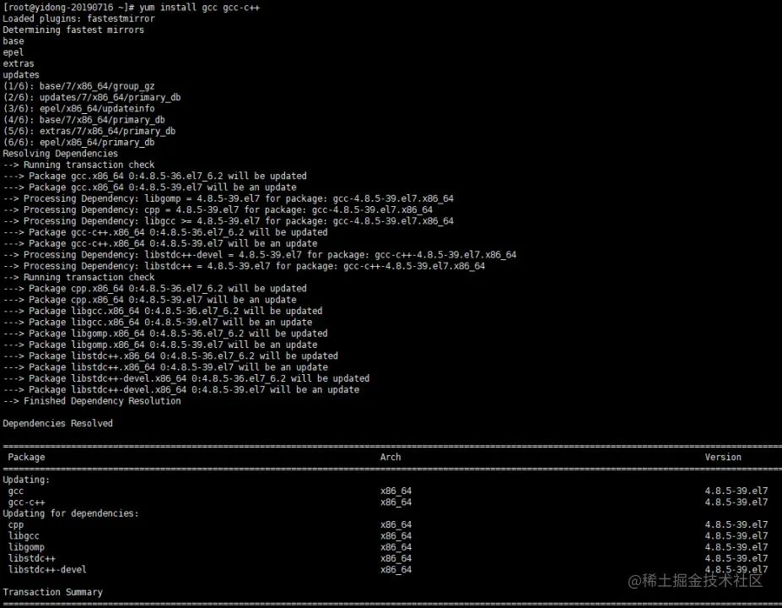This screenshot has height=608, width=782.
Task: Select the 4.8.5-39.el7 version in gcc-c++ row
Action: (736, 502)
